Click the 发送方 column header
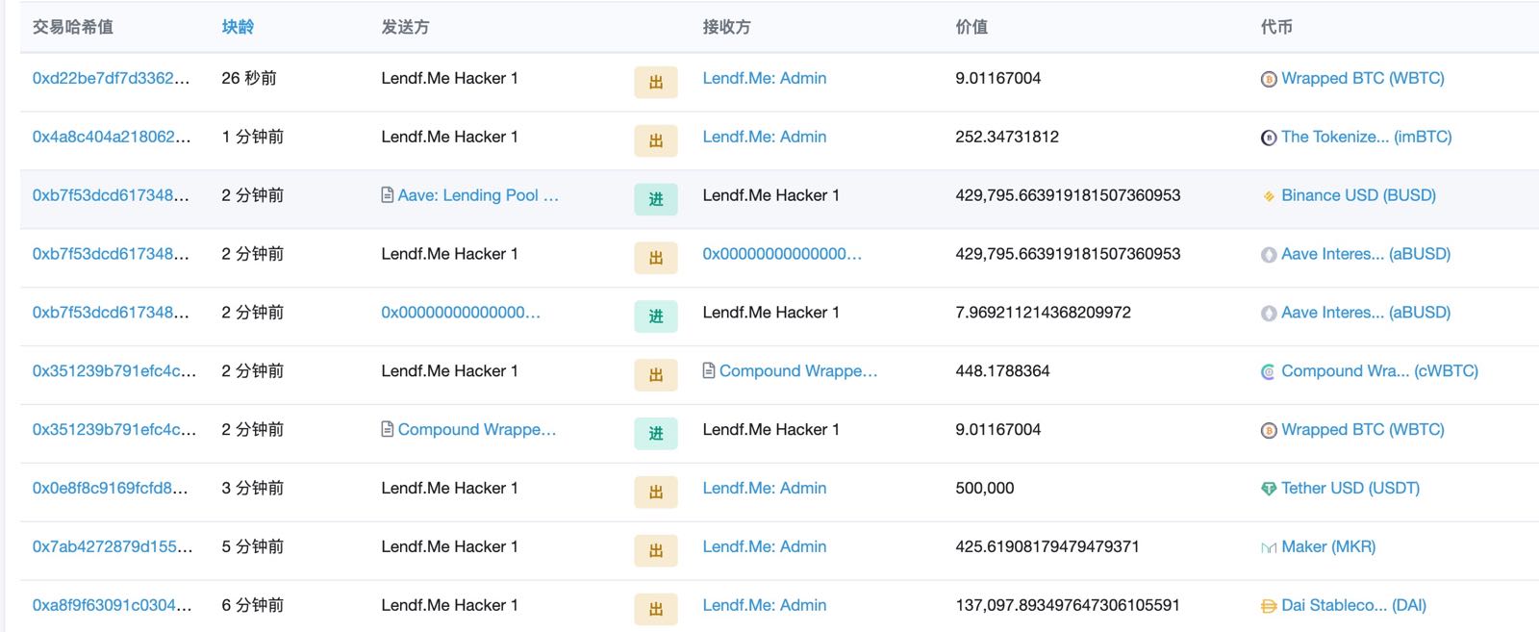The width and height of the screenshot is (1539, 632). pyautogui.click(x=405, y=27)
